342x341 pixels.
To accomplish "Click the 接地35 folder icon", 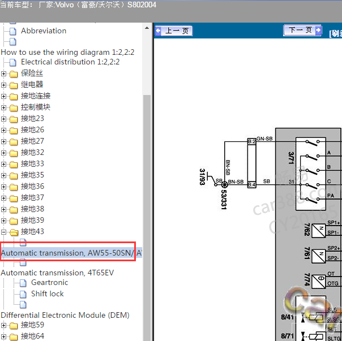I will pos(14,176).
